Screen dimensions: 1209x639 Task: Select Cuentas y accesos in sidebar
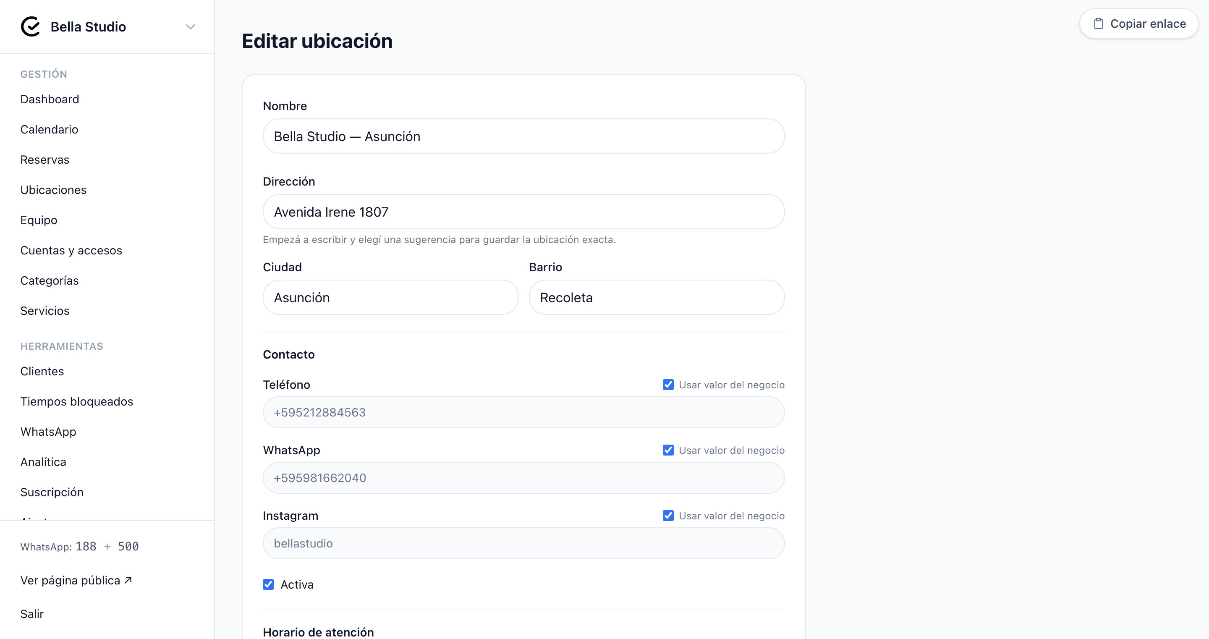[71, 250]
